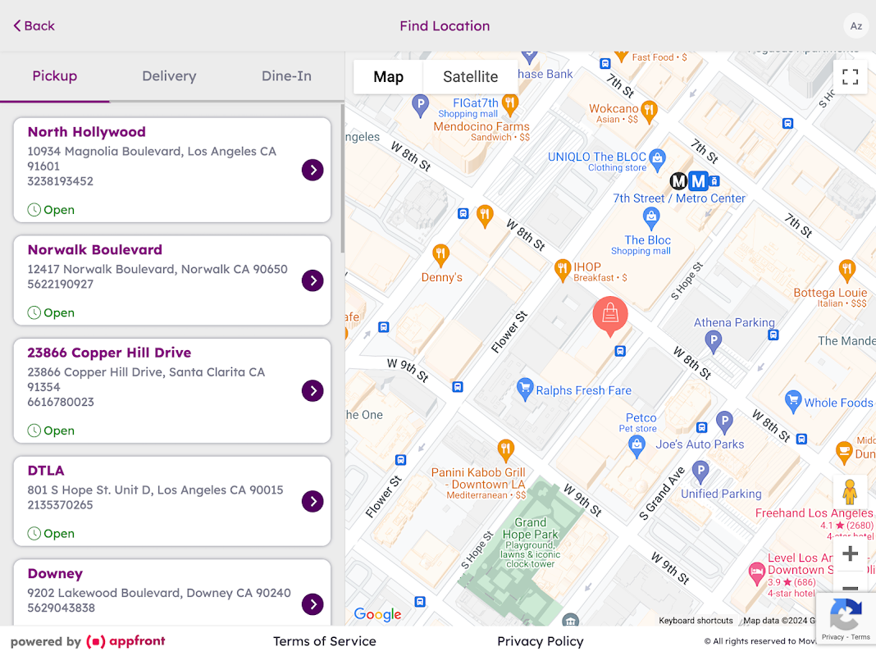This screenshot has height=656, width=876.
Task: Select the Norwalk Boulevard location title
Action: [95, 249]
